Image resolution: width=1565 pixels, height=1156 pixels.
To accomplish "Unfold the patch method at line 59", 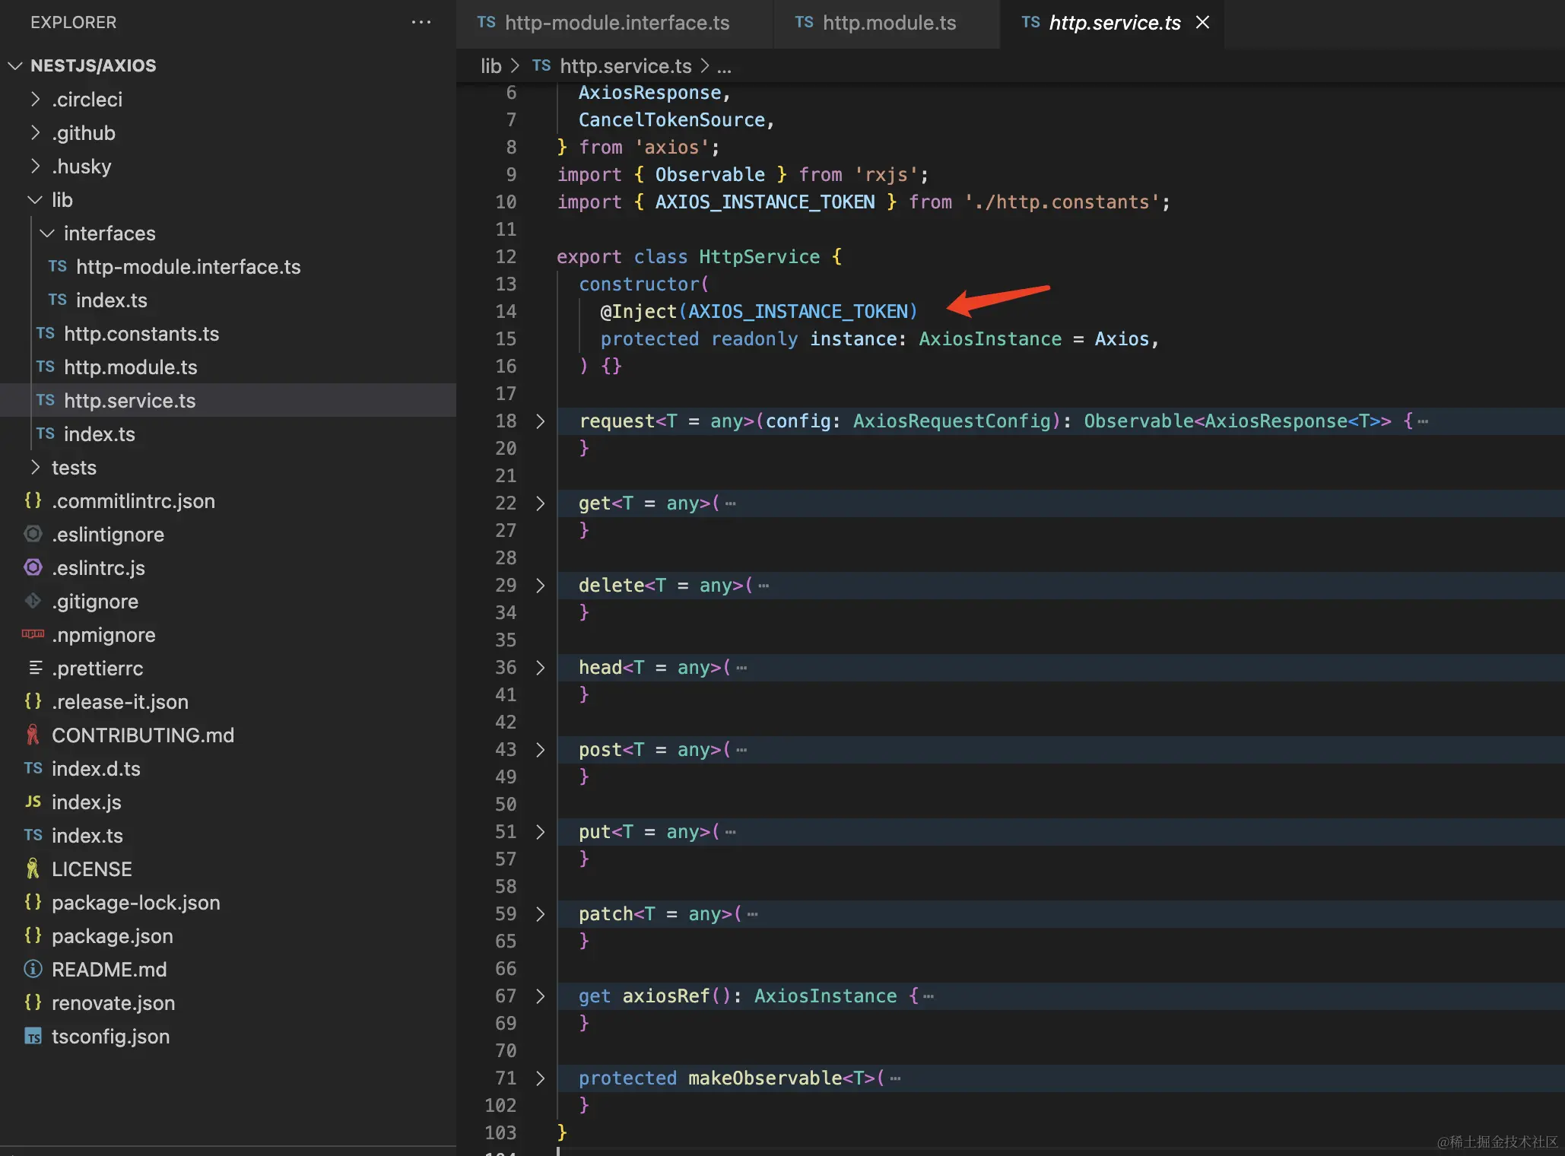I will pos(540,914).
